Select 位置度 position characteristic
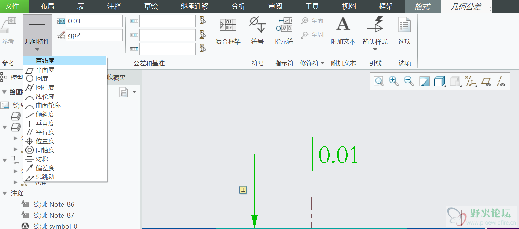Screen dimensions: 519x229 point(65,141)
